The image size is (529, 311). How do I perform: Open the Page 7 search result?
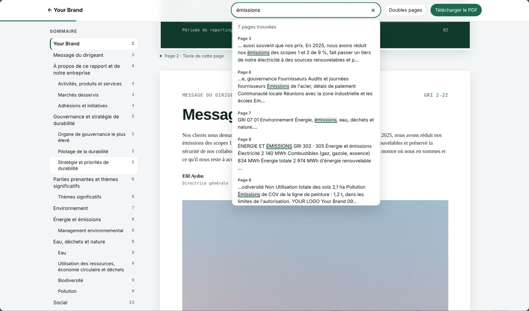click(306, 120)
